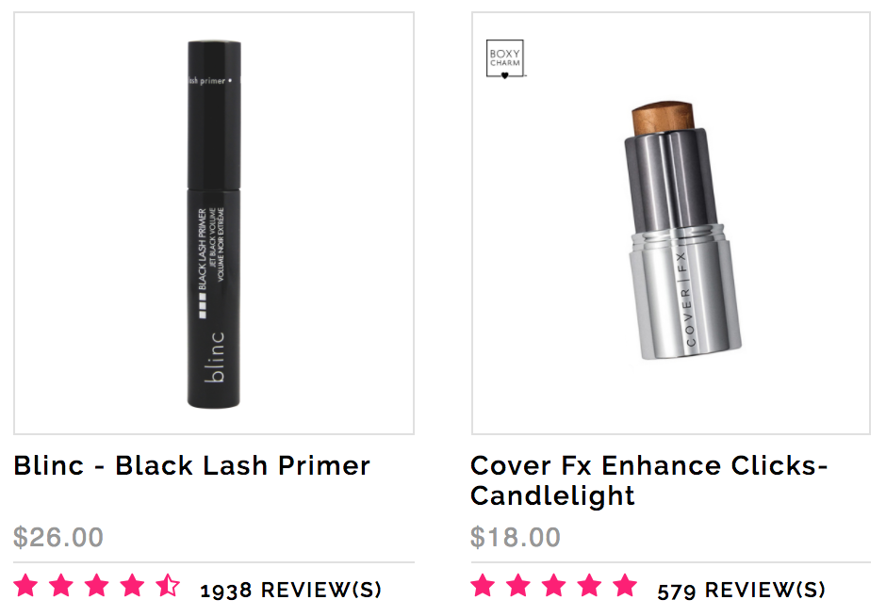This screenshot has width=886, height=616.
Task: Click the first star of Blinc rating
Action: click(25, 585)
